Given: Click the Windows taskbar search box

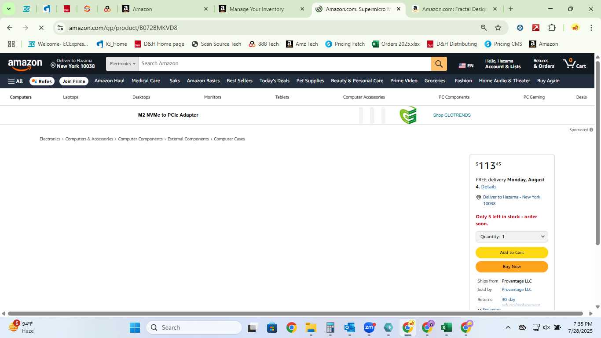Looking at the screenshot, I should (194, 327).
